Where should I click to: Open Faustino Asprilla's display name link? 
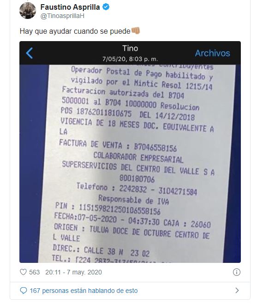click(x=70, y=7)
